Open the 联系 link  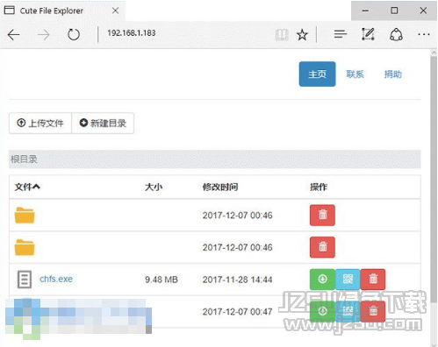point(355,74)
